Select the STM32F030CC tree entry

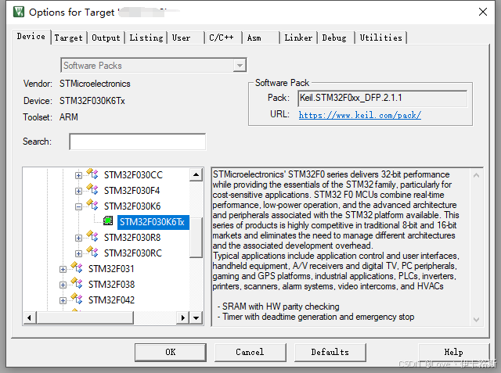click(x=133, y=175)
